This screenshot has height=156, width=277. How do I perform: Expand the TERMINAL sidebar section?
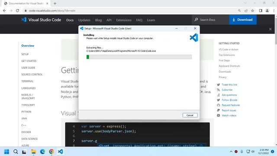(x=27, y=81)
